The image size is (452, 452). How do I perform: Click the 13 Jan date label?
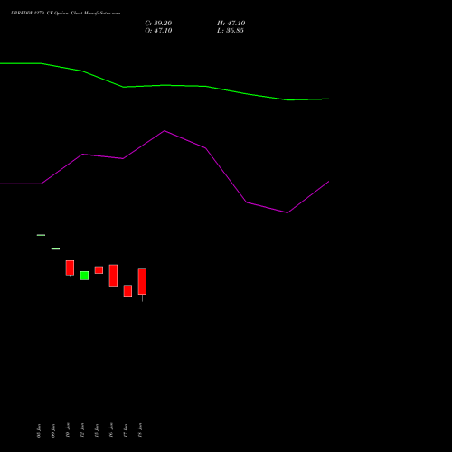coord(97,430)
